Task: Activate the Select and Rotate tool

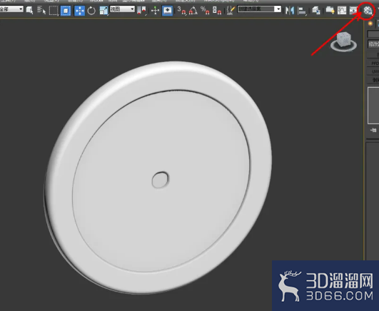Action: coord(91,11)
